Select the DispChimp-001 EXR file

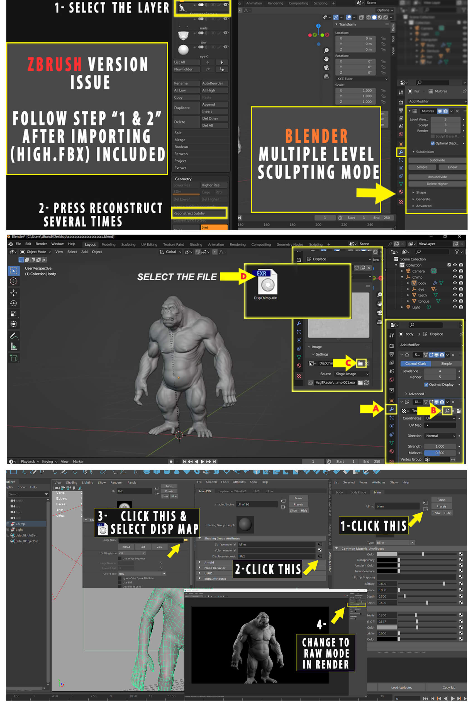coord(265,284)
